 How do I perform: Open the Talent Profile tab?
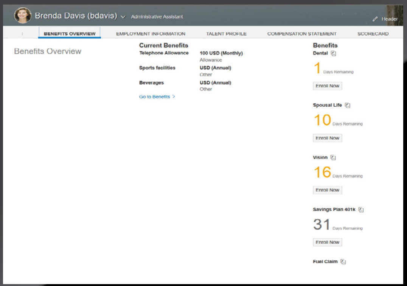(x=226, y=34)
